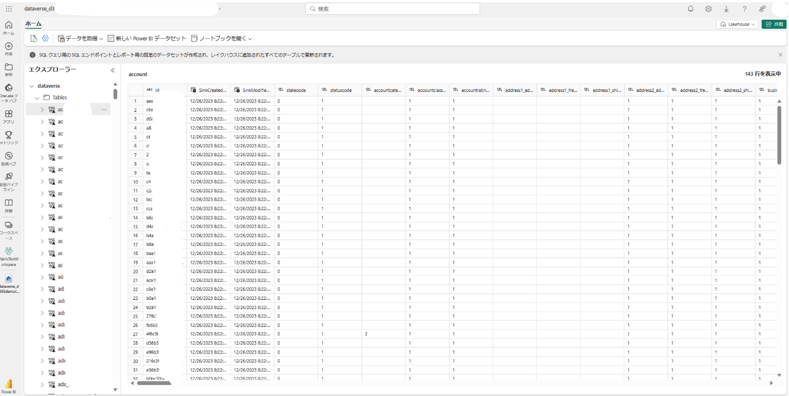The image size is (789, 396).
Task: Click the accountcate... column header
Action: pyautogui.click(x=383, y=90)
